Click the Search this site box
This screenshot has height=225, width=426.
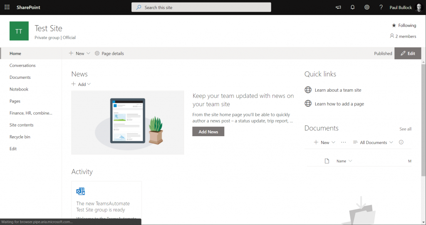(x=201, y=7)
